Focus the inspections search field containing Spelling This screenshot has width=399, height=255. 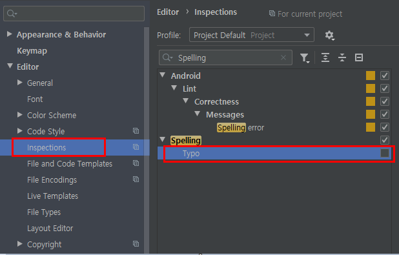225,57
